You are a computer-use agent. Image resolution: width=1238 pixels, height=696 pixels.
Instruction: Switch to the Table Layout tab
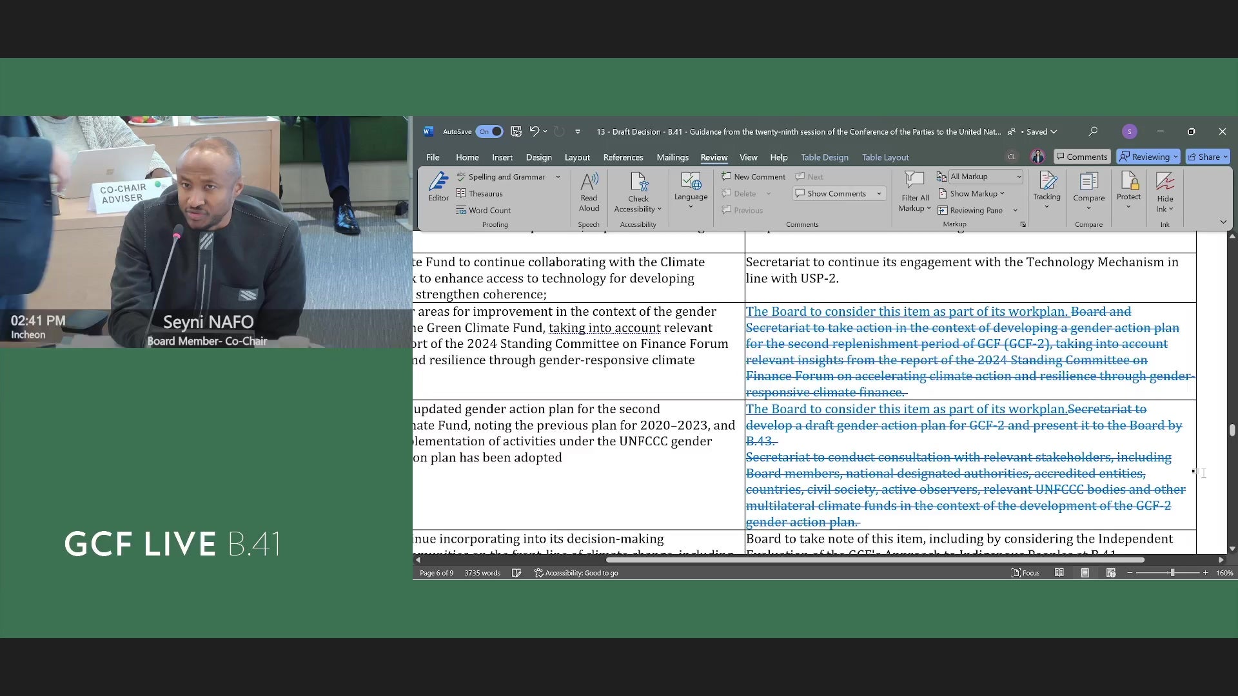[885, 157]
